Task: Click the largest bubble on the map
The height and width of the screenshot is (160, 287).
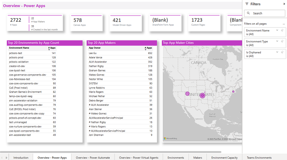Action: tap(202, 95)
